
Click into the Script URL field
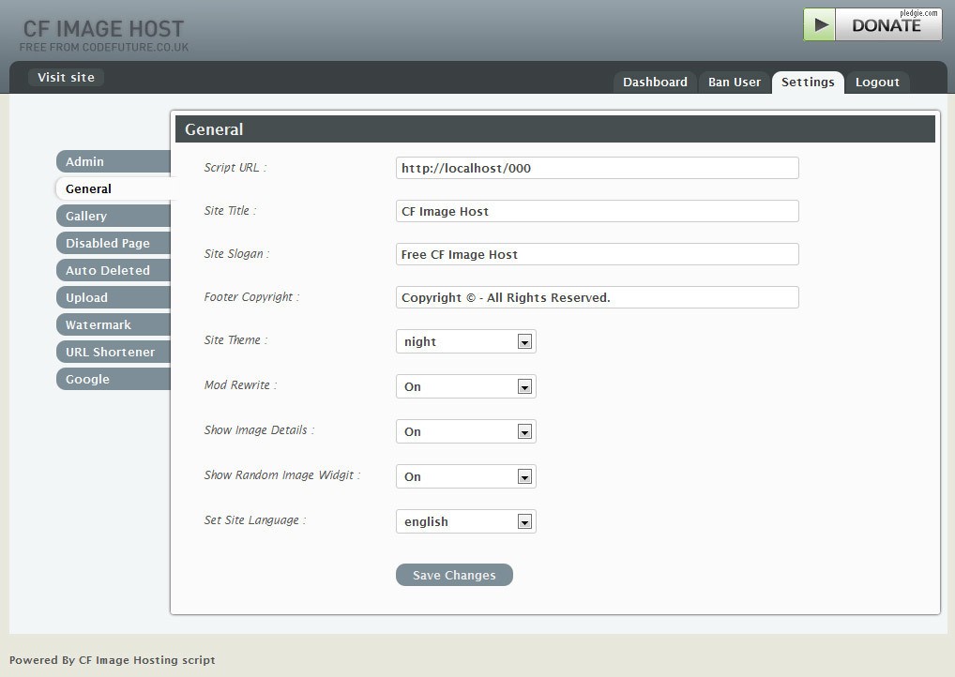click(597, 169)
